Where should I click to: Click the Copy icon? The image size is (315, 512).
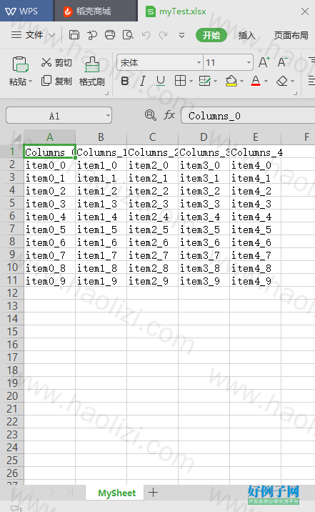(46, 81)
